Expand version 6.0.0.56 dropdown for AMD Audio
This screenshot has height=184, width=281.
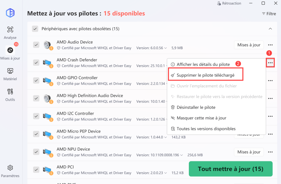tap(165, 48)
